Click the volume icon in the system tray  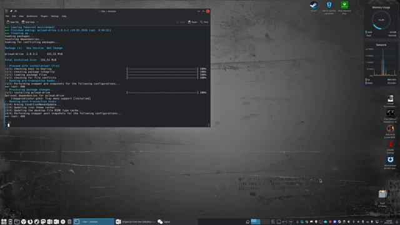tap(349, 222)
